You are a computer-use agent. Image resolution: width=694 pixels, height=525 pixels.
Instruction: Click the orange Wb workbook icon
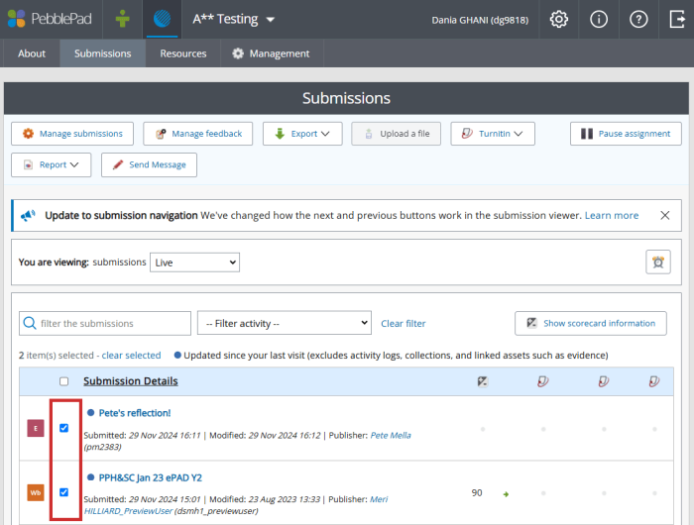click(36, 492)
